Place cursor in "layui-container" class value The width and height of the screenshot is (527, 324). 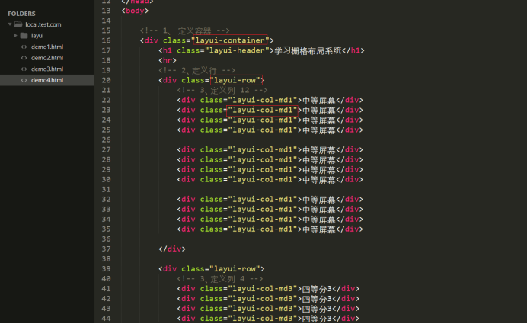click(x=230, y=40)
